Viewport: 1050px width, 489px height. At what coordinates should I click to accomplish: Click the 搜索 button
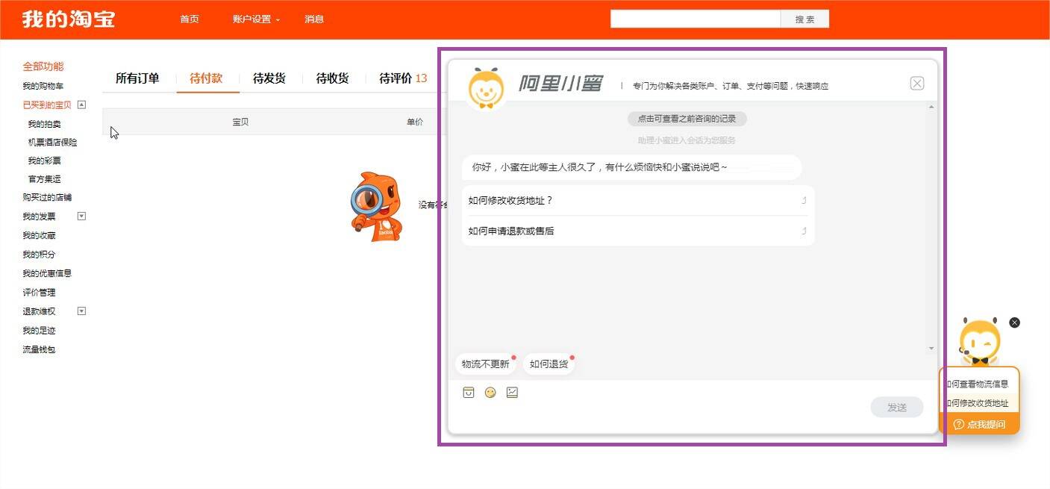click(x=804, y=19)
